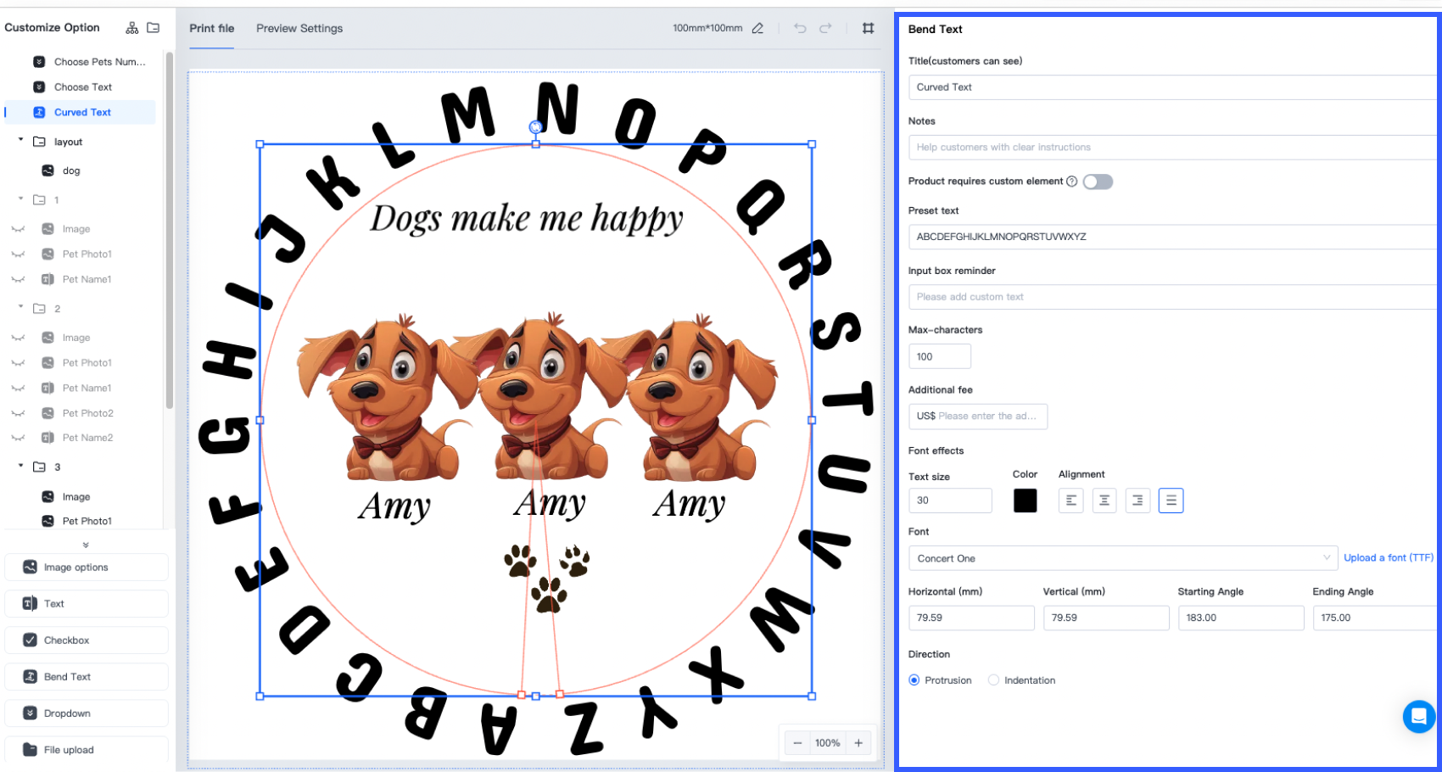Click the rotate handle above the curved text

[535, 127]
